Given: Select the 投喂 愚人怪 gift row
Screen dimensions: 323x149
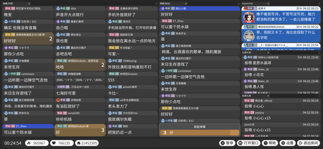Looking at the screenshot, I should (x=281, y=84).
